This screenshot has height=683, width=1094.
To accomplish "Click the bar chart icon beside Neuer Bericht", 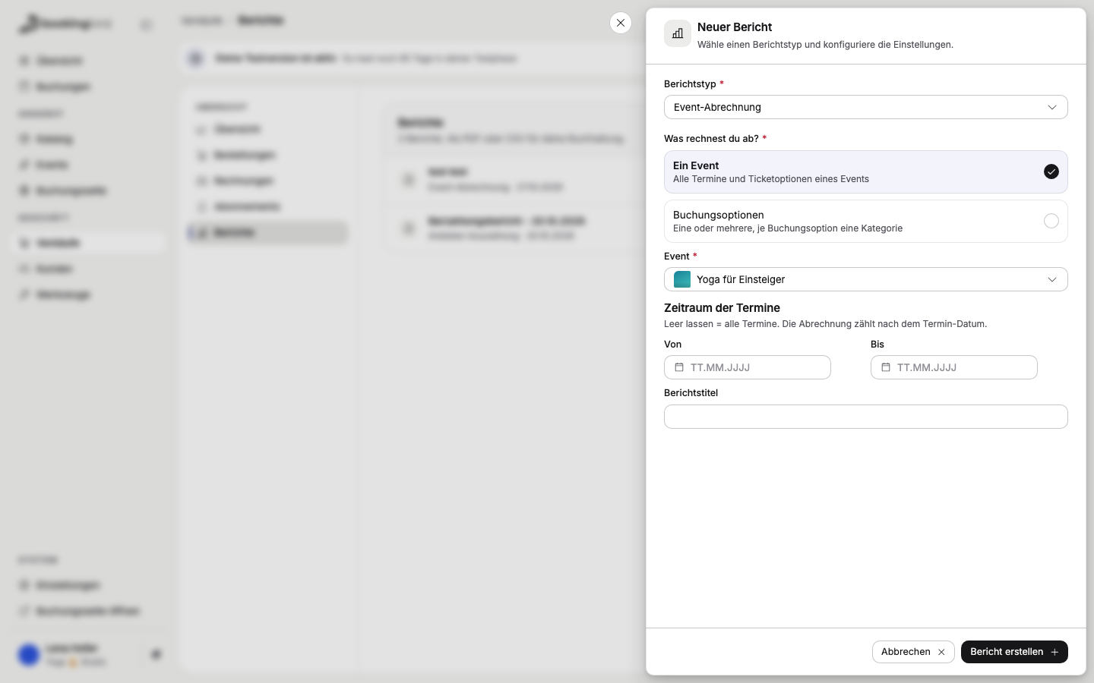I will coord(678,33).
